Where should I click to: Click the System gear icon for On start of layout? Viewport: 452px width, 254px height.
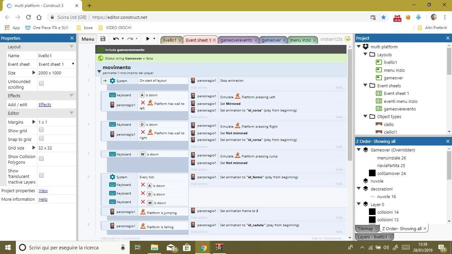pyautogui.click(x=113, y=81)
